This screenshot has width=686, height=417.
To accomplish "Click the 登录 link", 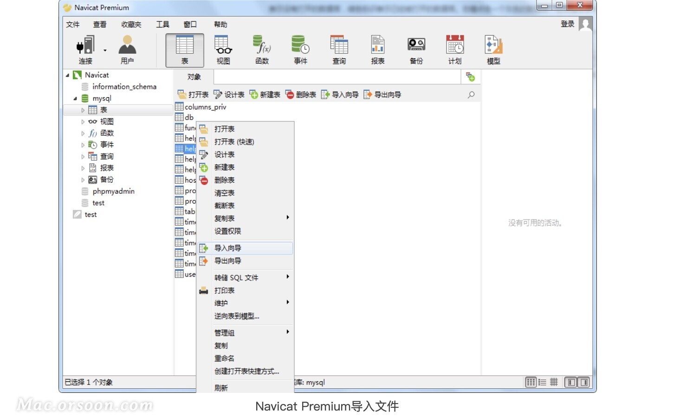I will (568, 24).
